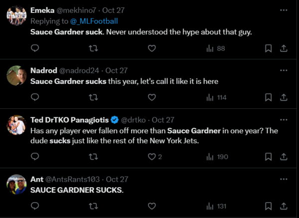Screen dimensions: 299x218
Task: Open the Oct 27 timestamp on Ant's tweet
Action: click(117, 179)
